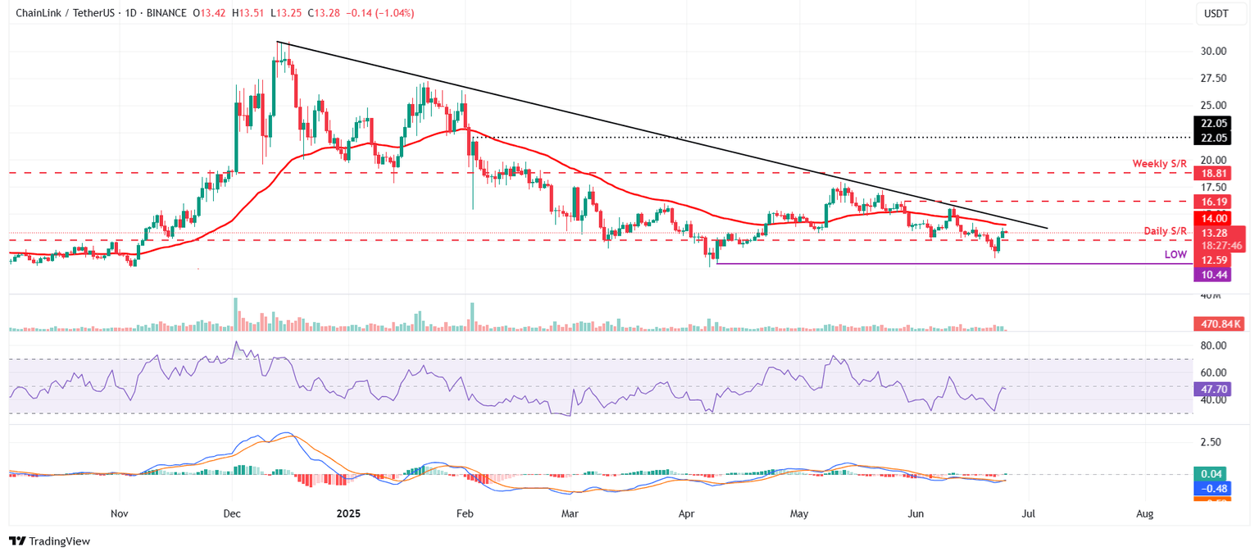
Task: Click the 18.81 price label
Action: [x=1214, y=173]
